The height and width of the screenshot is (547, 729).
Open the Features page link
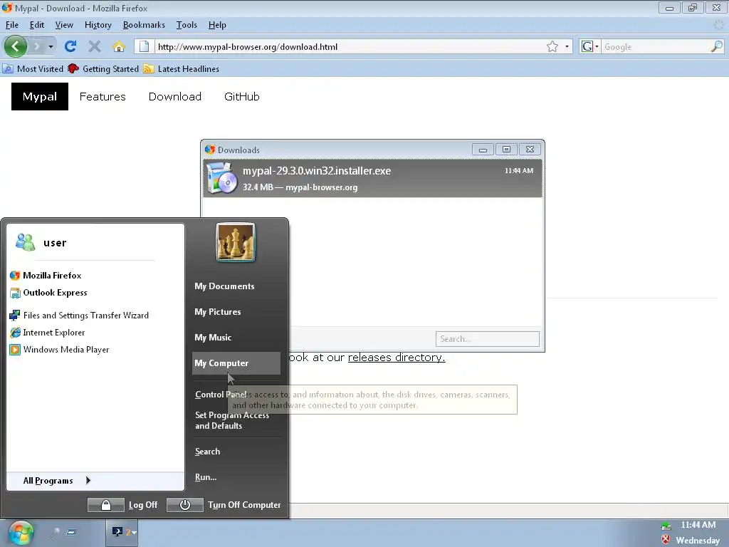pos(103,96)
